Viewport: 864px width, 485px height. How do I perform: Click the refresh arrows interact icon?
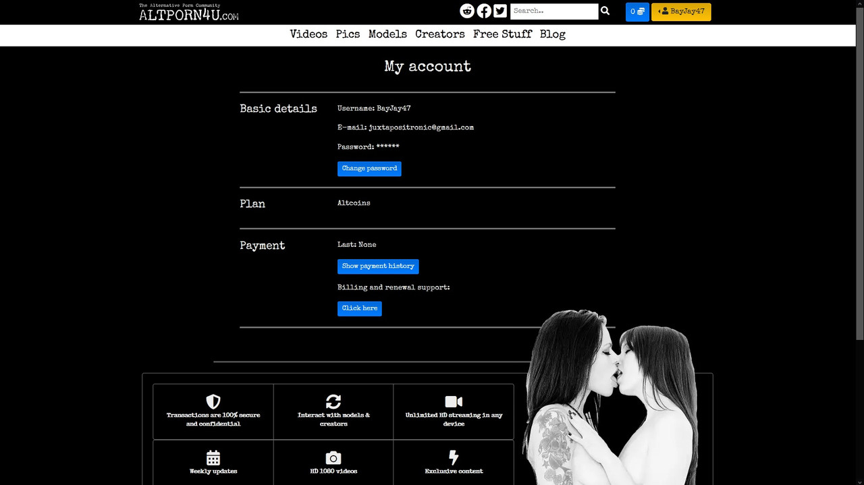click(x=333, y=401)
